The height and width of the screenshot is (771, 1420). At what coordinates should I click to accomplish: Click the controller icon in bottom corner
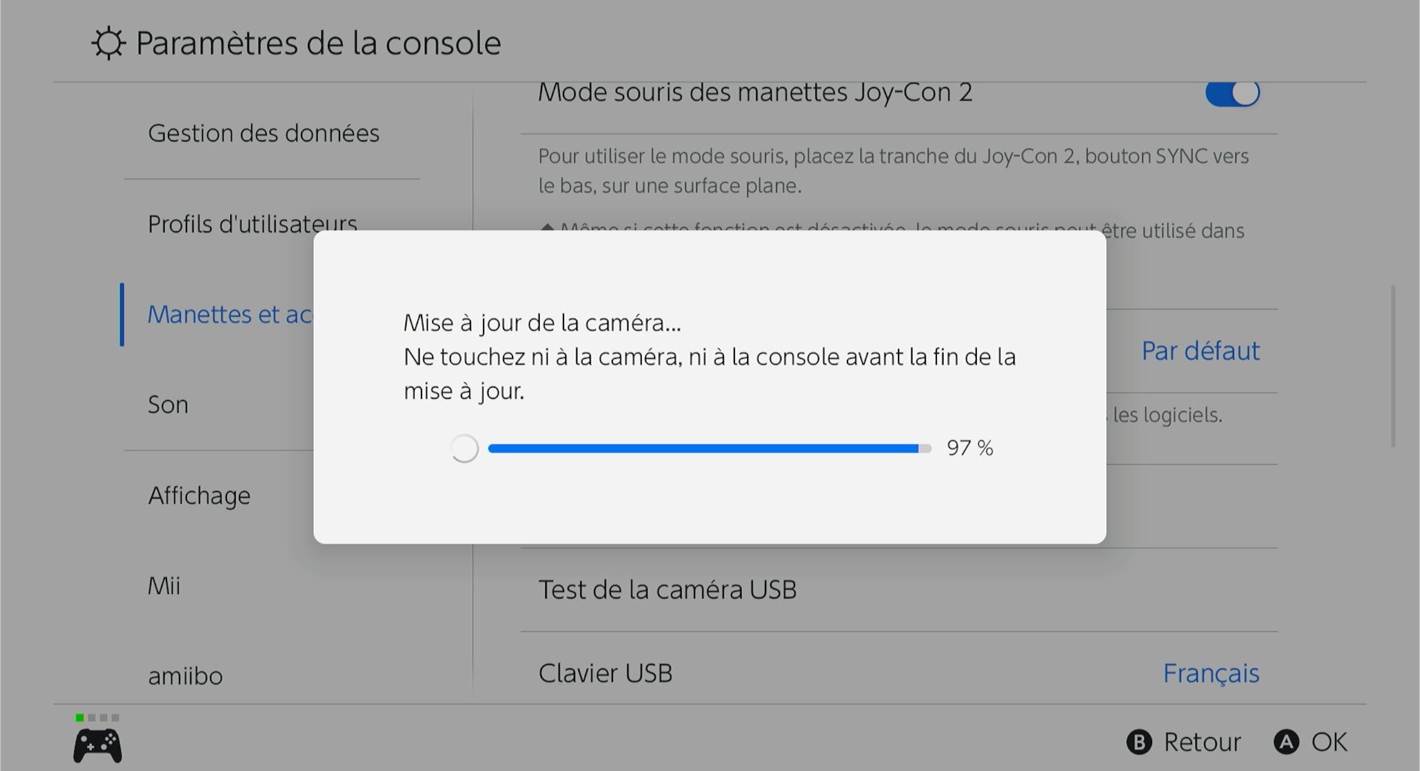click(98, 746)
